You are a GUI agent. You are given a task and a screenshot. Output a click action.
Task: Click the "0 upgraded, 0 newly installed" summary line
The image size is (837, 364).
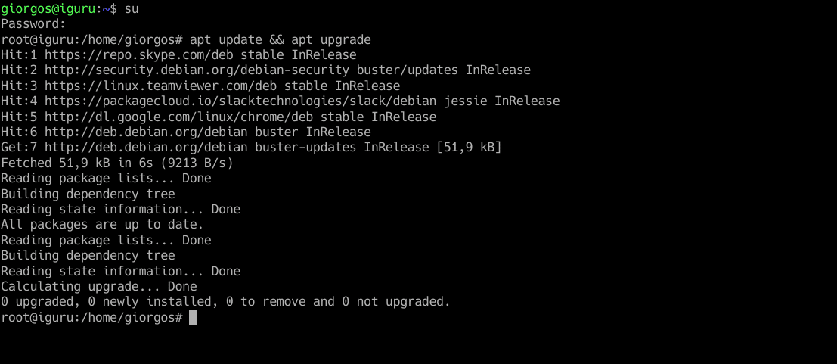point(225,302)
